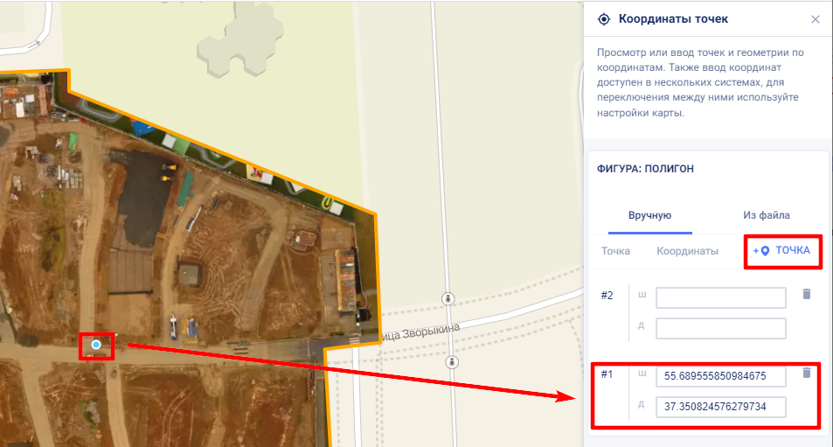
Task: Switch to the Вручную tab
Action: 649,215
